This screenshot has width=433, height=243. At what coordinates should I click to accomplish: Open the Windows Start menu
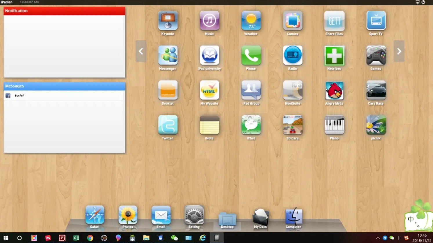(x=6, y=238)
